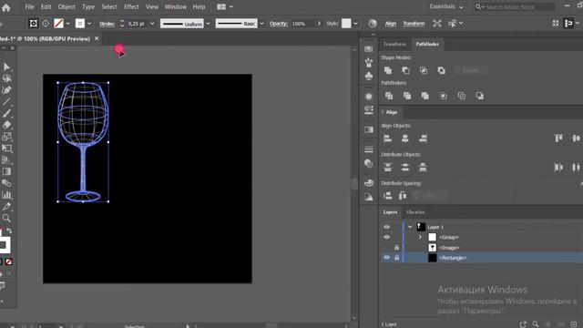Viewport: 583px width, 328px height.
Task: Click Minus Back pathfinder icon
Action: pyautogui.click(x=480, y=96)
